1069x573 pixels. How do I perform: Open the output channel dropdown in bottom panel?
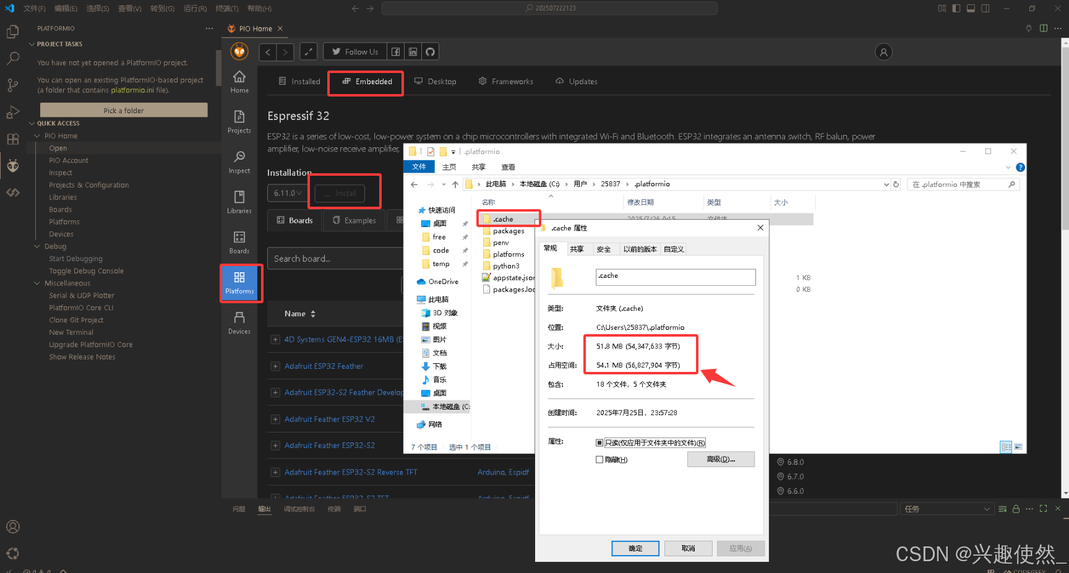coord(947,509)
